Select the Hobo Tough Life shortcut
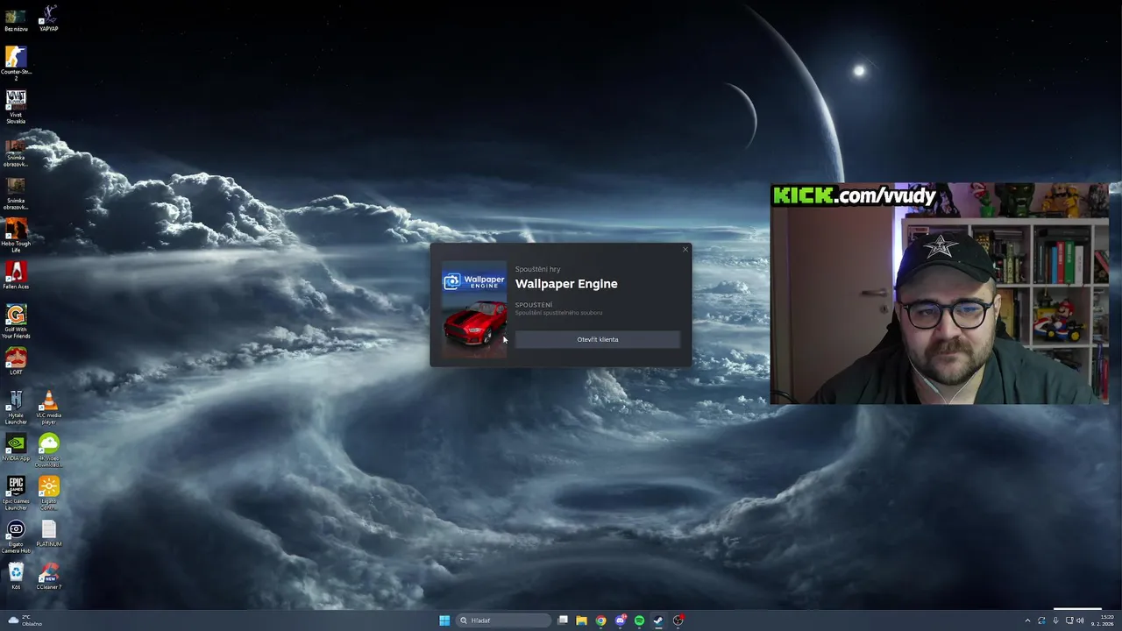 tap(16, 235)
